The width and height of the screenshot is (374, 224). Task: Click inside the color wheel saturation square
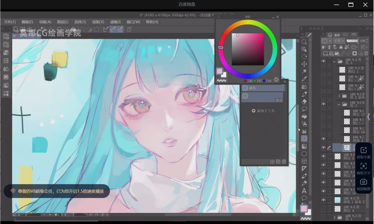point(248,49)
